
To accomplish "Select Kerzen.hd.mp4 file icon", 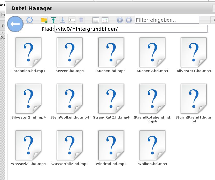I will click(x=70, y=52).
